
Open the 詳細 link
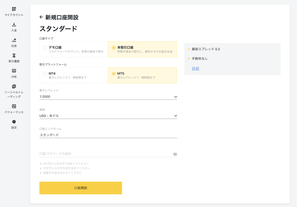195,68
